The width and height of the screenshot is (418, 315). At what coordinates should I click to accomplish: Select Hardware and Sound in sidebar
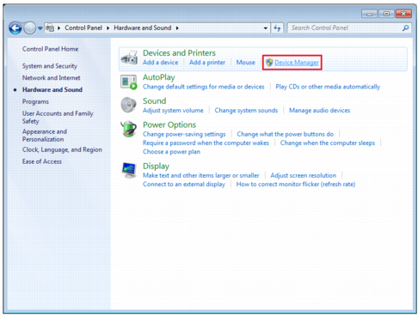click(52, 89)
